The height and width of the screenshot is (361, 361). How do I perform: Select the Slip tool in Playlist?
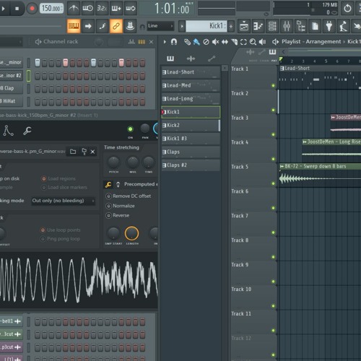tap(225, 42)
